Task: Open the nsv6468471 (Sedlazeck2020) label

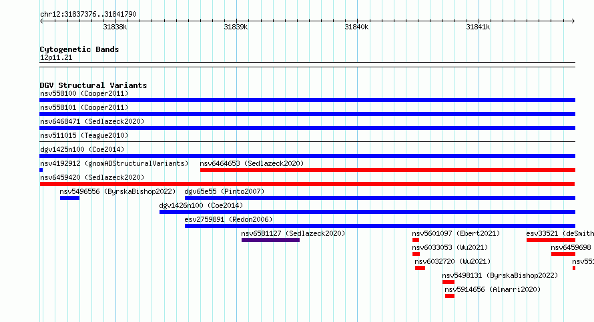Action: tap(92, 121)
